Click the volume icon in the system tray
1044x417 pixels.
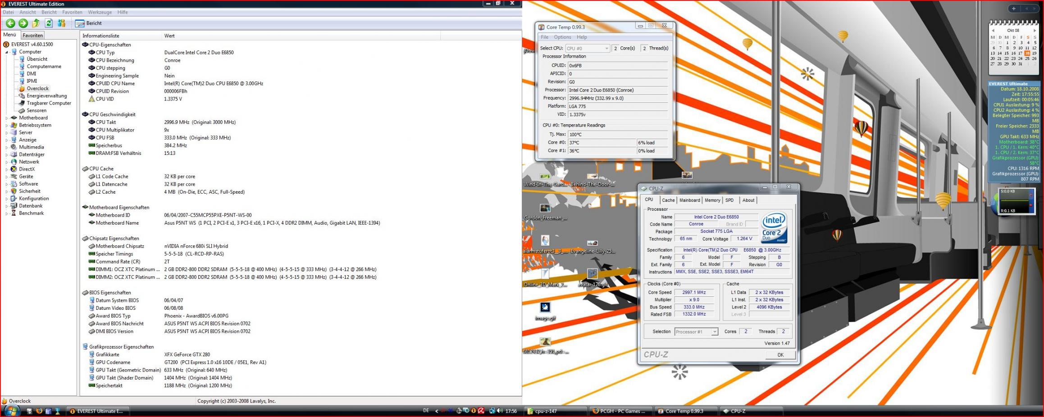[500, 411]
